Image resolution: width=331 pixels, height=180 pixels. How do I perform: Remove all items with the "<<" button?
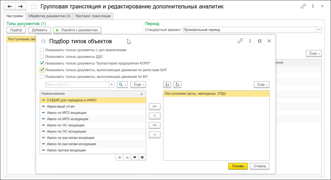pos(154,125)
